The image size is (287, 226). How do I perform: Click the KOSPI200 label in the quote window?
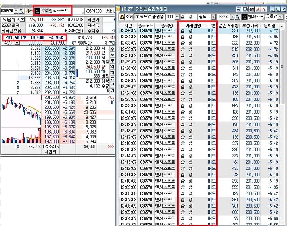93,11
